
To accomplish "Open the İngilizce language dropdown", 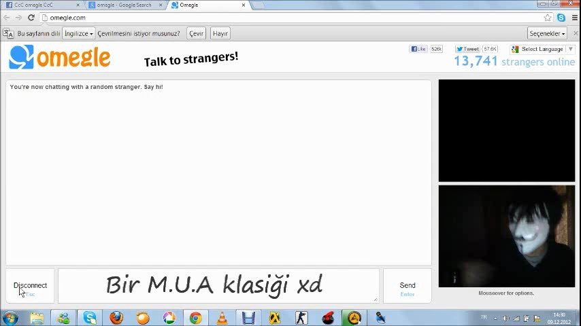I will 78,33.
